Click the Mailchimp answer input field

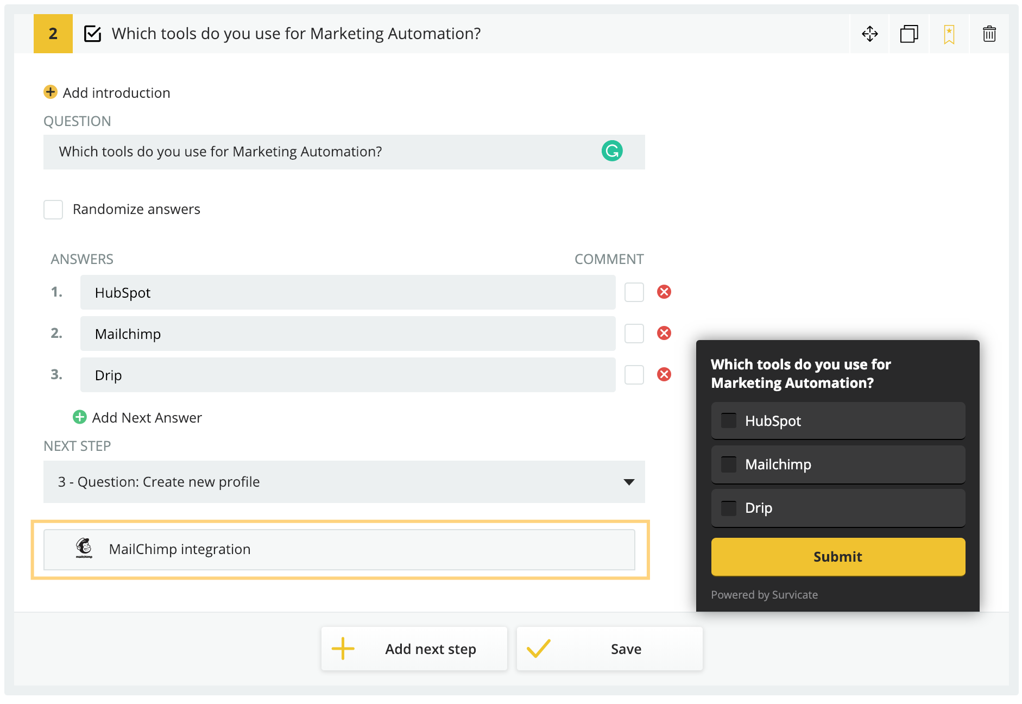348,334
